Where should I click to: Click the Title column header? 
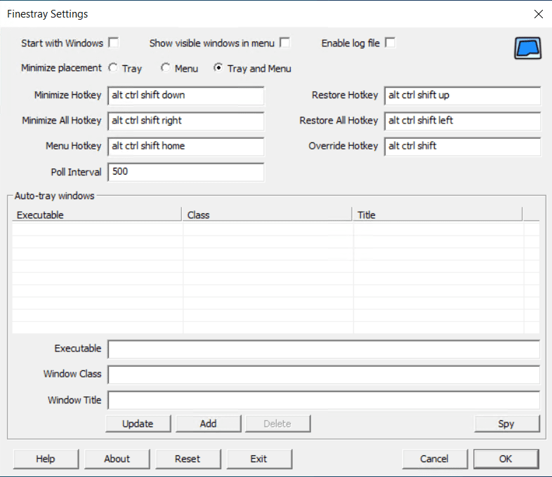[x=438, y=215]
